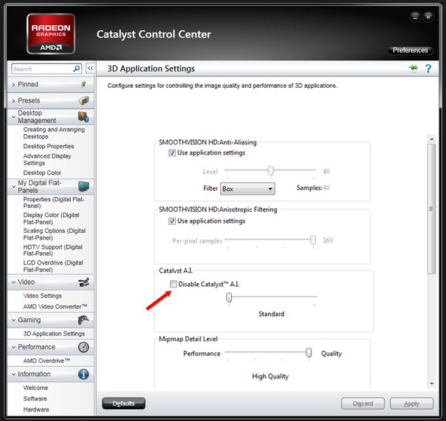446x421 pixels.
Task: Open LCD Overdrive (Digital Flat-Panel)
Action: (x=53, y=266)
